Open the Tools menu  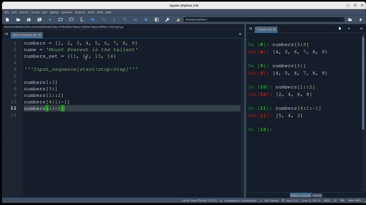91,12
